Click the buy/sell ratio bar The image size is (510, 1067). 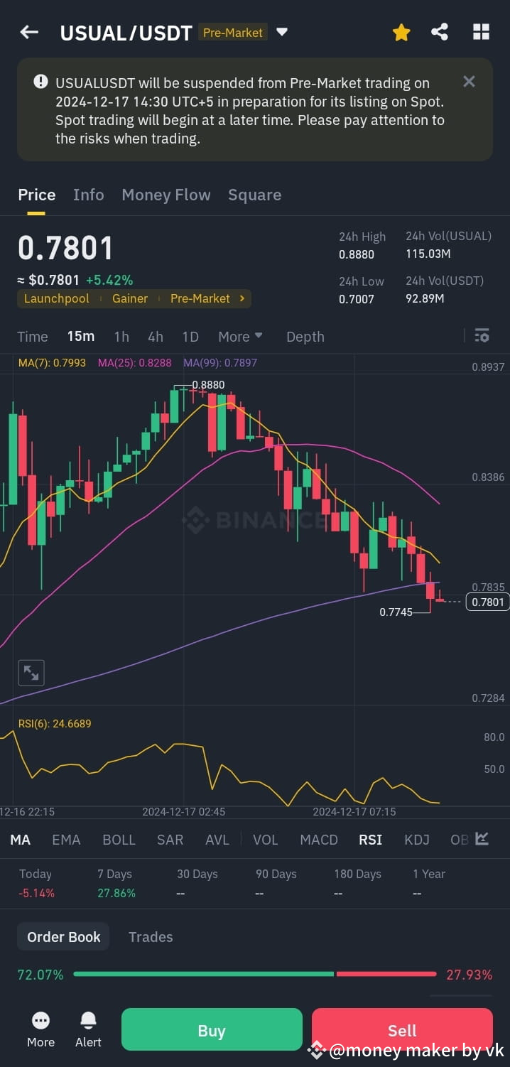[x=255, y=974]
